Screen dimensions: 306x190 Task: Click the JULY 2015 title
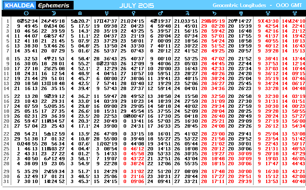tap(136, 5)
